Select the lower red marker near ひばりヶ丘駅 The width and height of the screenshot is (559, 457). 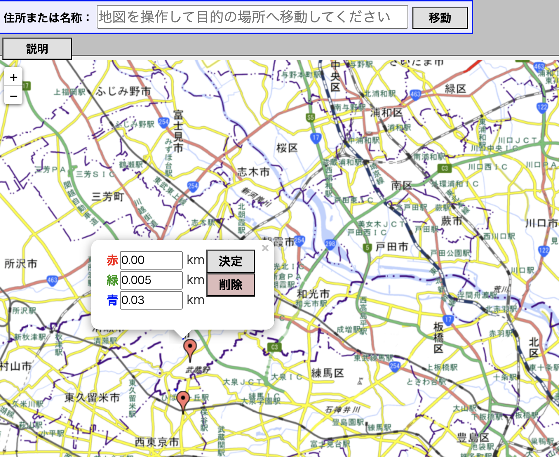click(x=183, y=399)
